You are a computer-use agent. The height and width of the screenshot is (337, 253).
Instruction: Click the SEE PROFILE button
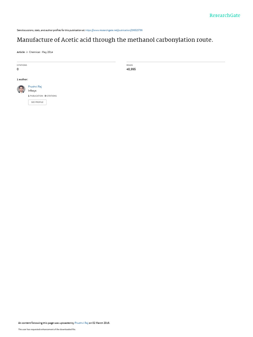pyautogui.click(x=37, y=102)
